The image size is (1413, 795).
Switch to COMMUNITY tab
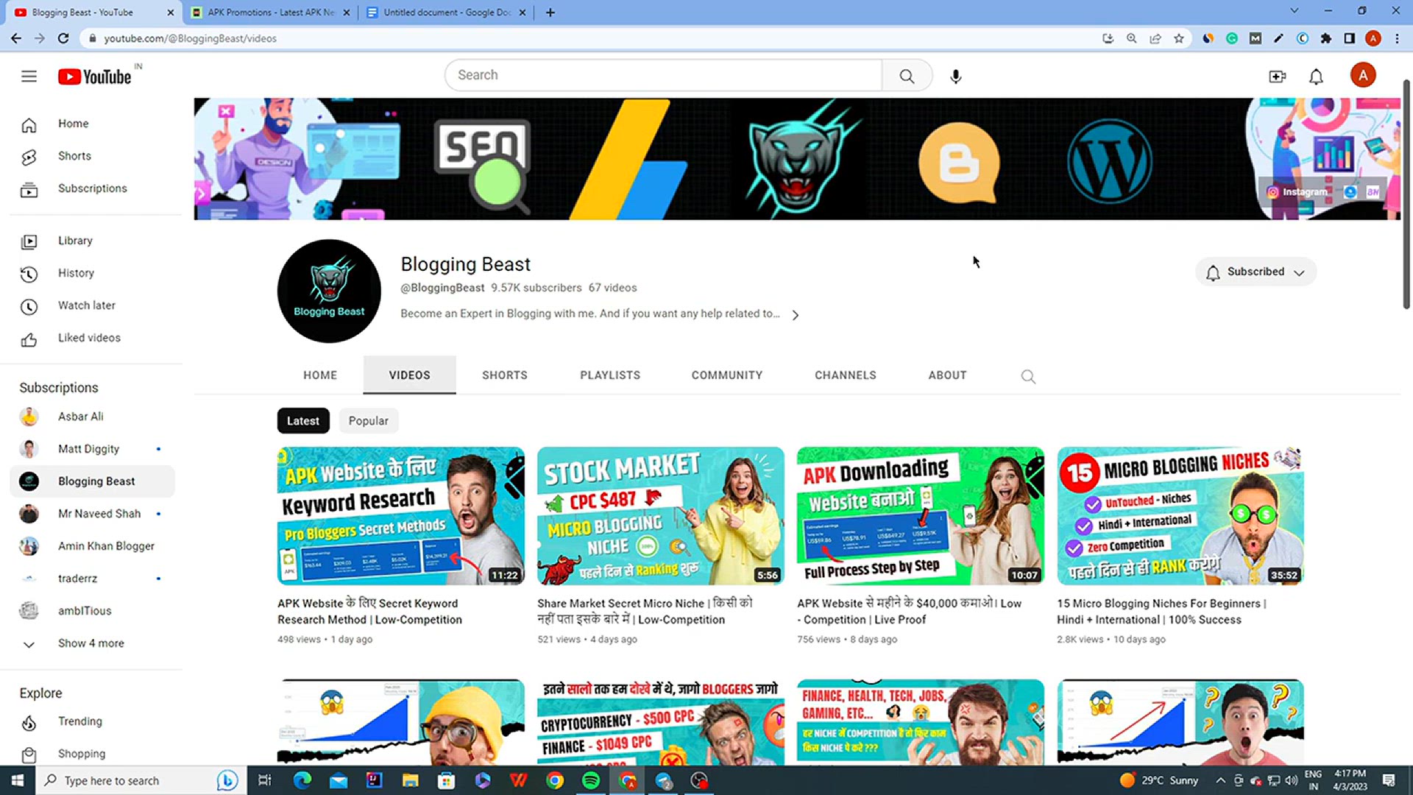tap(727, 375)
